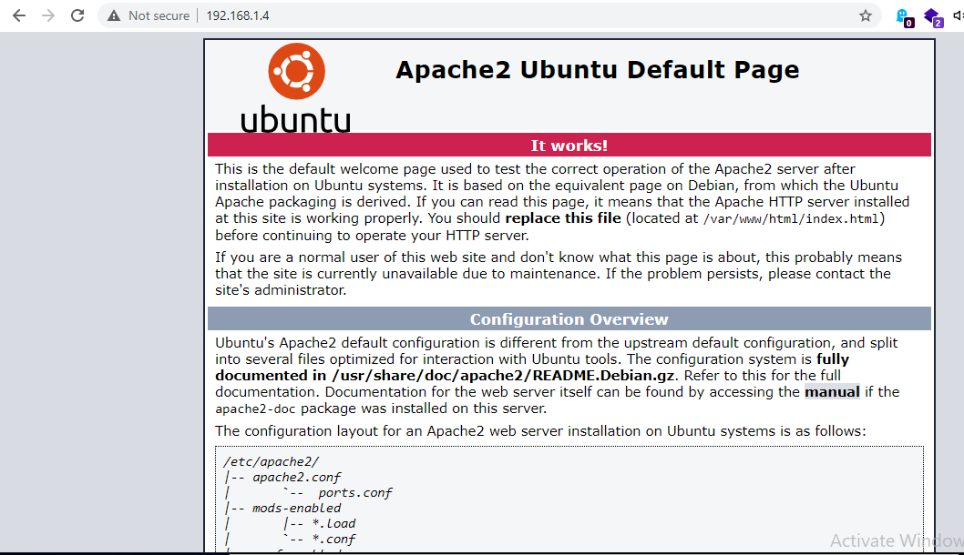Viewport: 964px width, 555px height.
Task: Bookmark this page with the star
Action: click(x=866, y=15)
